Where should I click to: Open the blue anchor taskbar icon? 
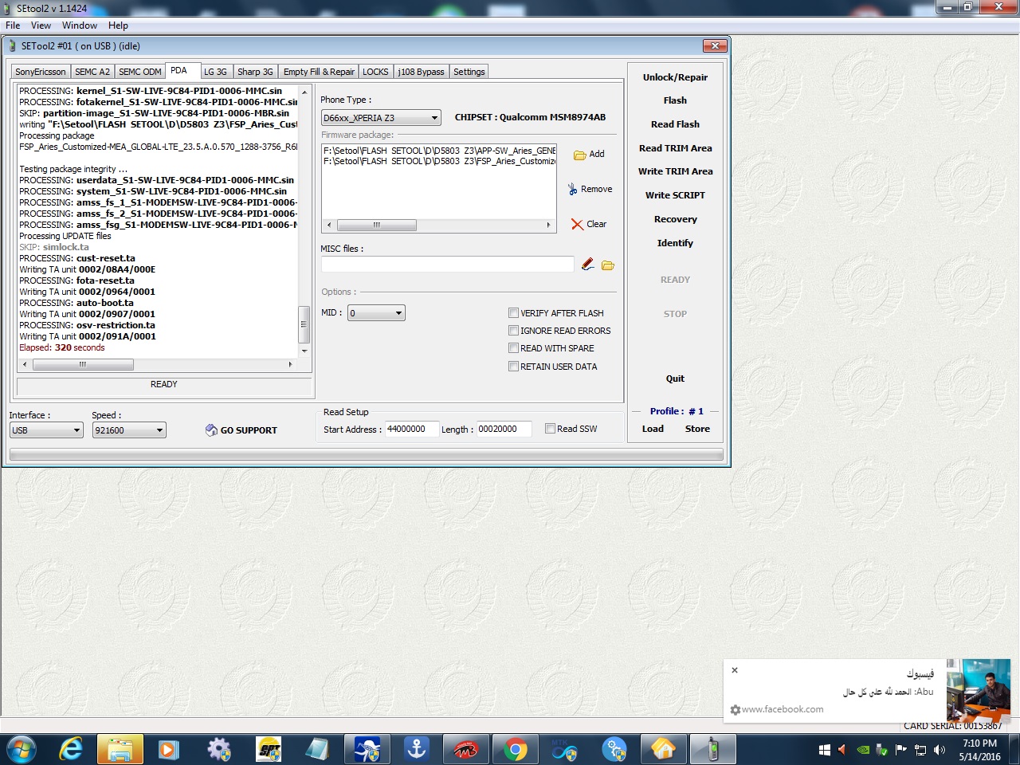point(416,750)
